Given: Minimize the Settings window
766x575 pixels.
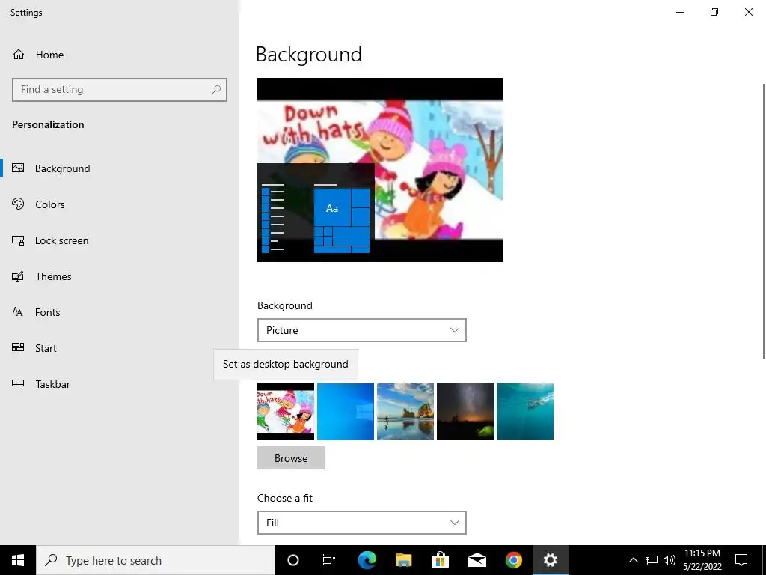Looking at the screenshot, I should (x=679, y=12).
